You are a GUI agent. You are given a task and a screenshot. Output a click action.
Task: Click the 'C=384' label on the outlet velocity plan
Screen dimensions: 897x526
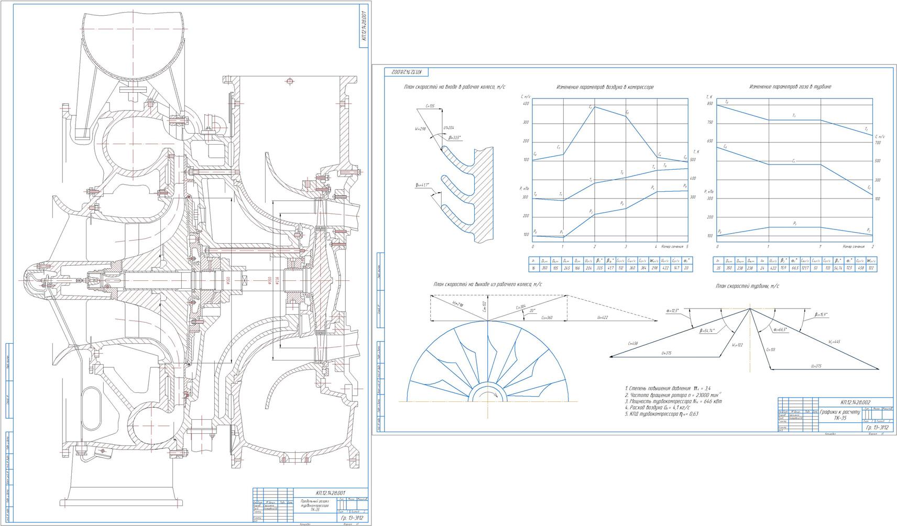click(520, 306)
